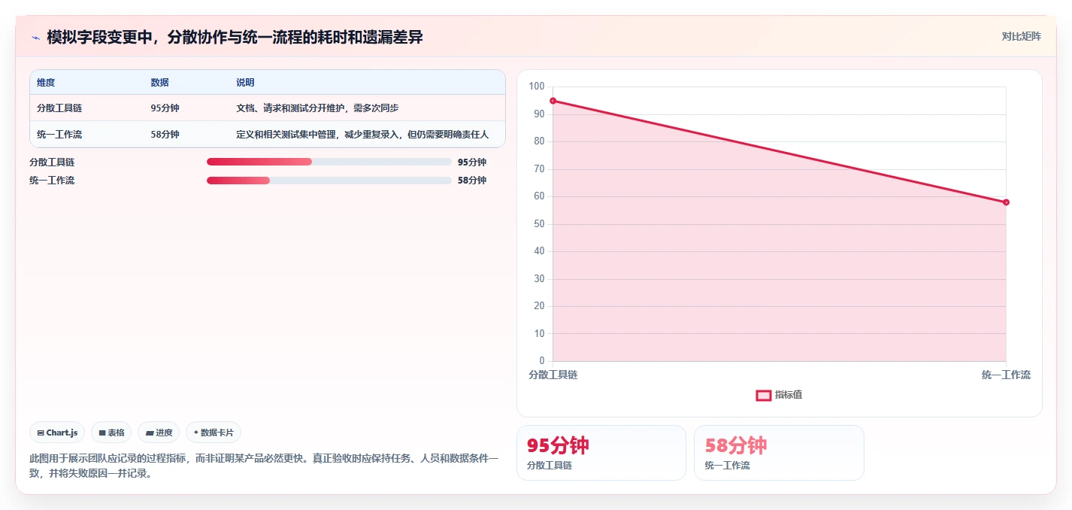
Task: Click the 分散工具链 progress bar label
Action: tap(52, 162)
